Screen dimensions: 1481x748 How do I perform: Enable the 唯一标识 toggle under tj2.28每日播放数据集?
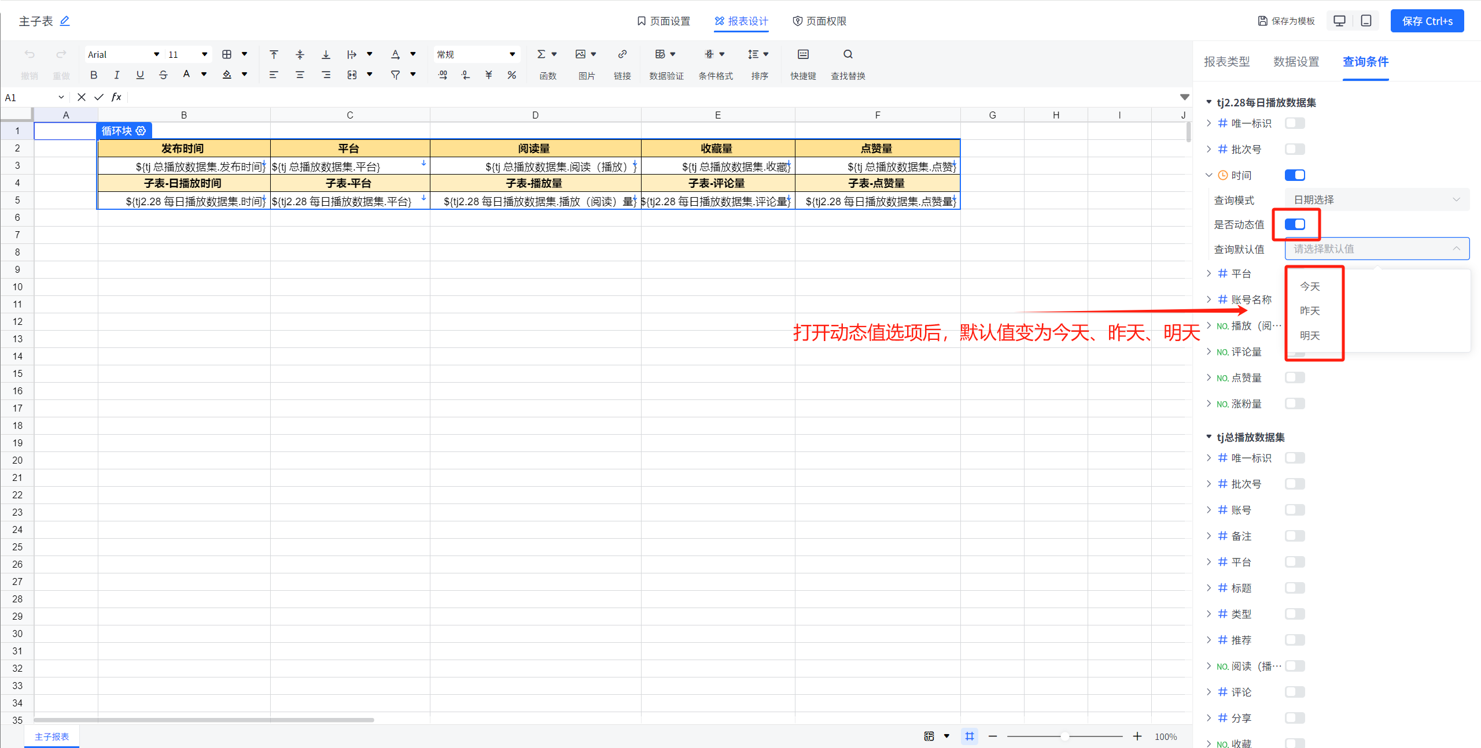point(1295,123)
